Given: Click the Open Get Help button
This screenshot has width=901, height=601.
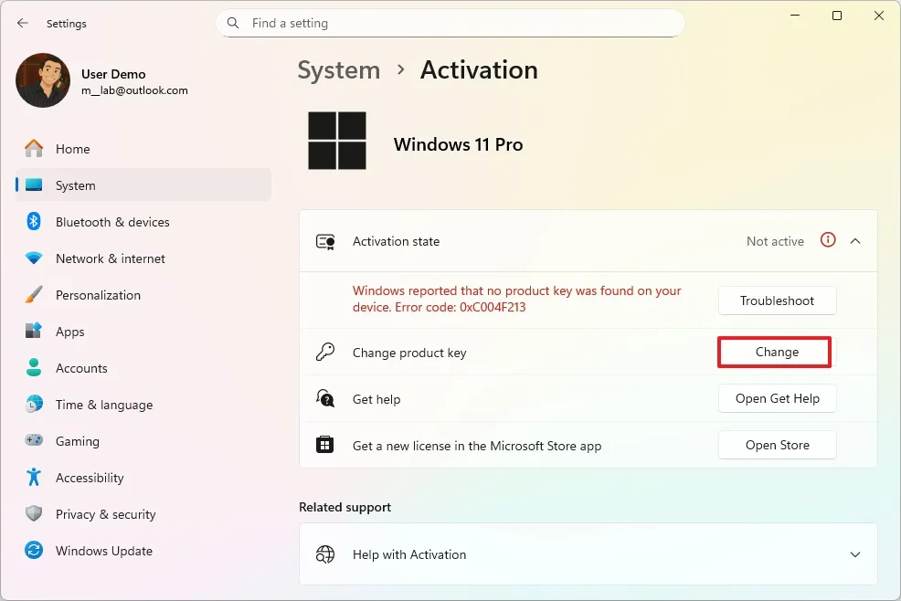Looking at the screenshot, I should point(777,398).
